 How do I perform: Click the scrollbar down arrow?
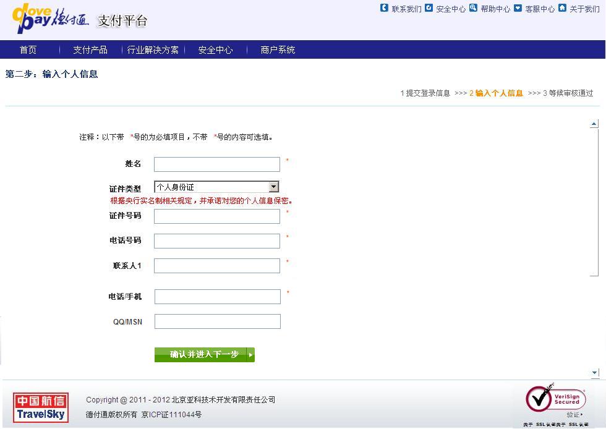tap(594, 373)
